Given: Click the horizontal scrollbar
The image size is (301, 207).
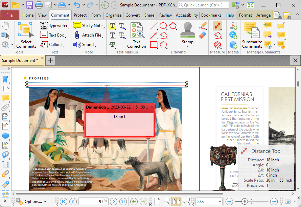Looking at the screenshot, I should click(119, 193).
